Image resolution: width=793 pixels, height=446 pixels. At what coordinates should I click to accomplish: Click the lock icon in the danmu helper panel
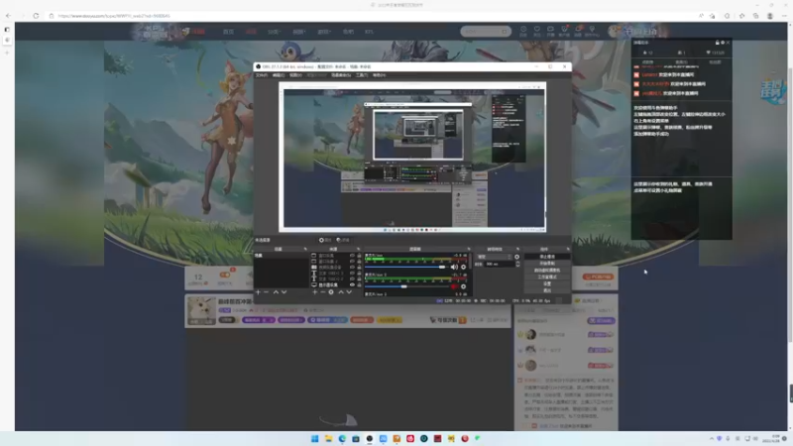[x=717, y=43]
